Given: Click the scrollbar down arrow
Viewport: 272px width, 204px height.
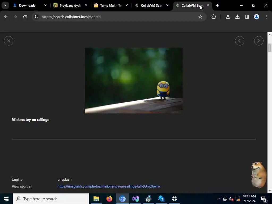Looking at the screenshot, I should 270,191.
